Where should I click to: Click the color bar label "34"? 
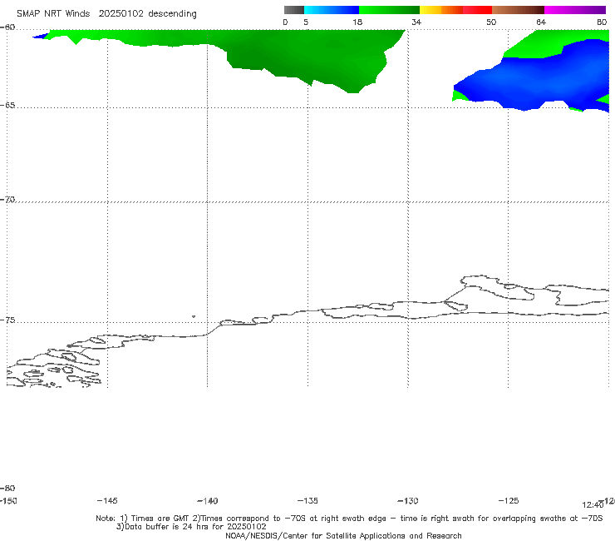click(416, 22)
